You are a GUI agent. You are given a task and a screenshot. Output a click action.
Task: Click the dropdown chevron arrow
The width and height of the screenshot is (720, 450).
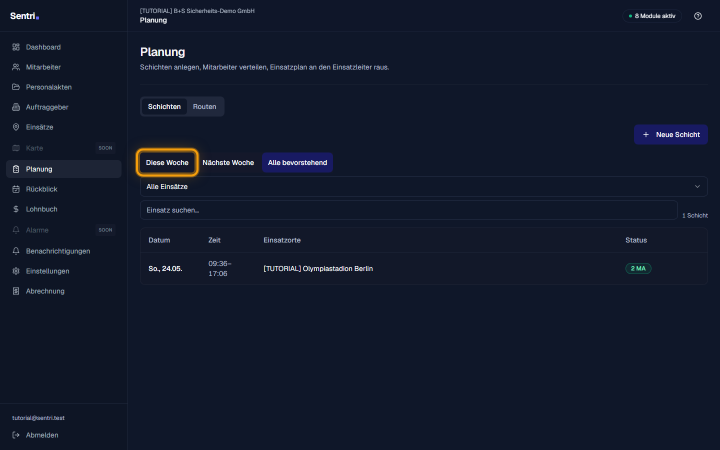697,186
